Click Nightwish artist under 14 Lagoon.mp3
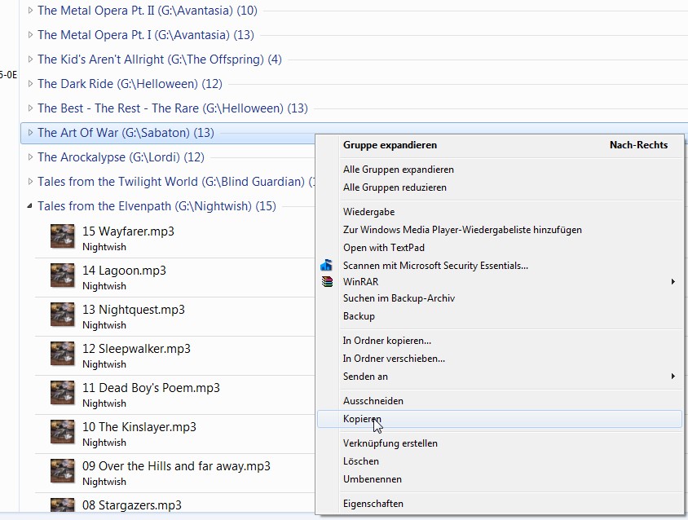The height and width of the screenshot is (520, 688). [104, 285]
